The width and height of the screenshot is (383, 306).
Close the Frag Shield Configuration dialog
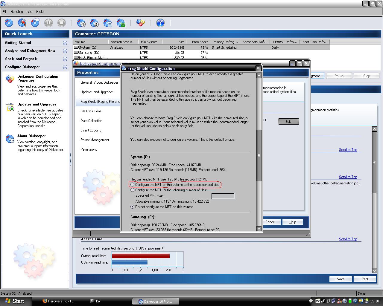click(259, 68)
